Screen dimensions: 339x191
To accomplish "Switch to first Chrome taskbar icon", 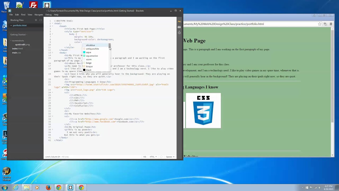I will 59,188.
